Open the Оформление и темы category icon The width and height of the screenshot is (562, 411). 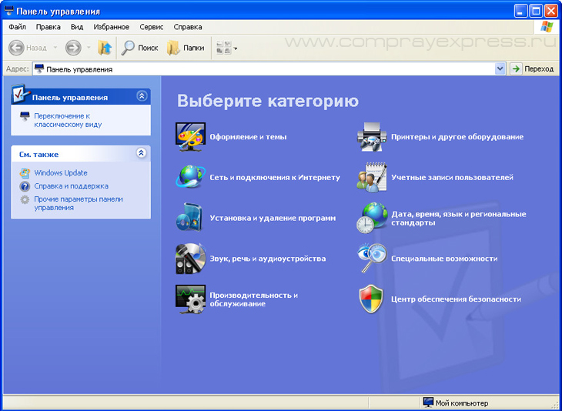[190, 136]
